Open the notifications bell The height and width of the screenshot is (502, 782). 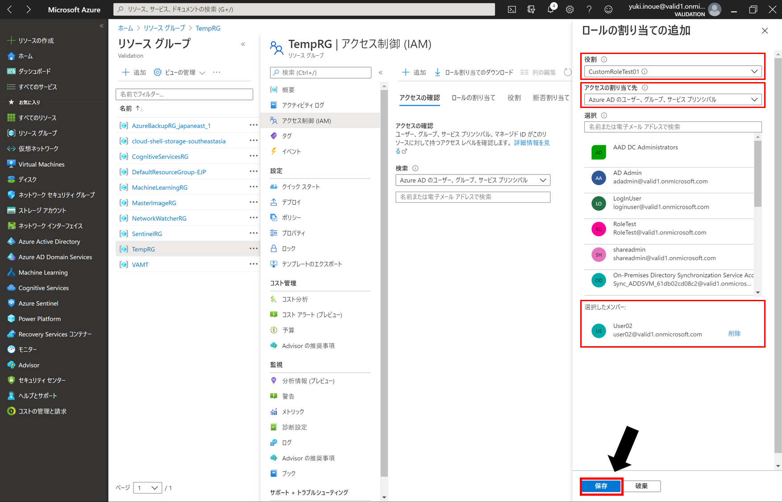551,9
